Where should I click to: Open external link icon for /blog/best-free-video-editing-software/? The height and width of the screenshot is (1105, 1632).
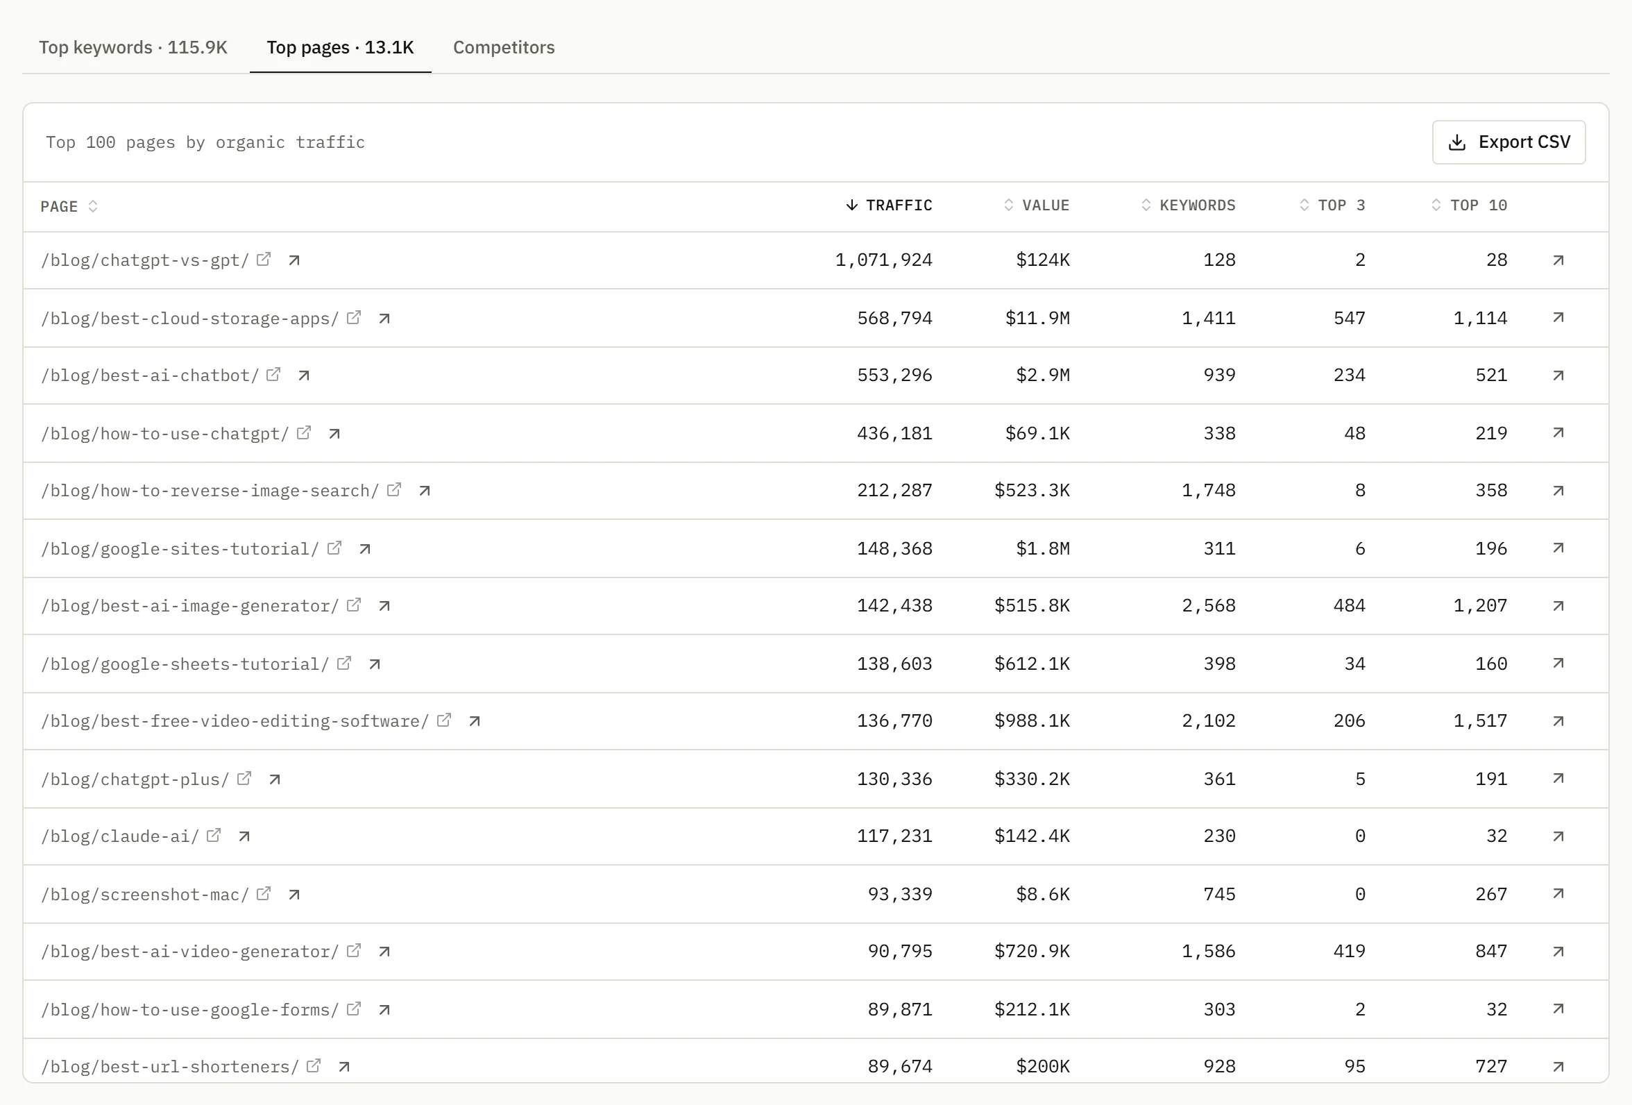click(444, 720)
